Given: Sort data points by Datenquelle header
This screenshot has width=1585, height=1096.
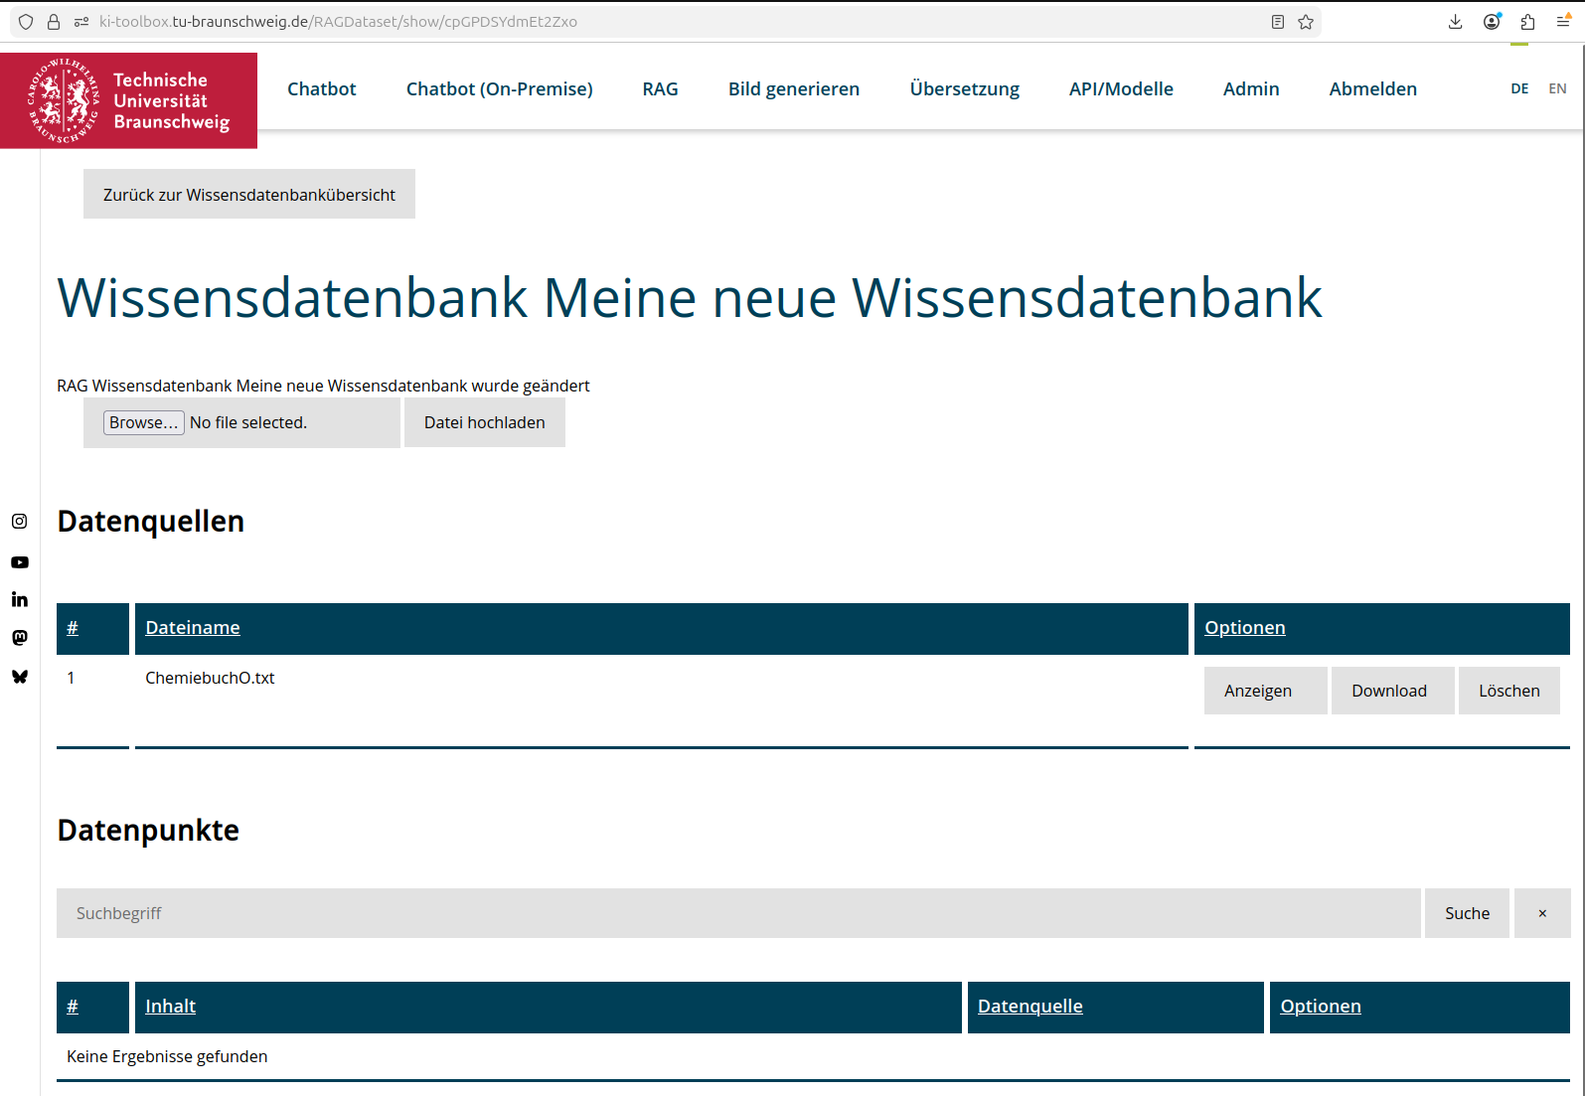Looking at the screenshot, I should point(1030,1007).
